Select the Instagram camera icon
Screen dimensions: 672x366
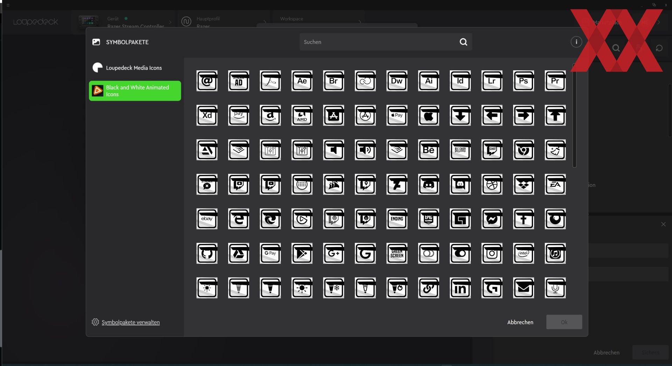[492, 253]
